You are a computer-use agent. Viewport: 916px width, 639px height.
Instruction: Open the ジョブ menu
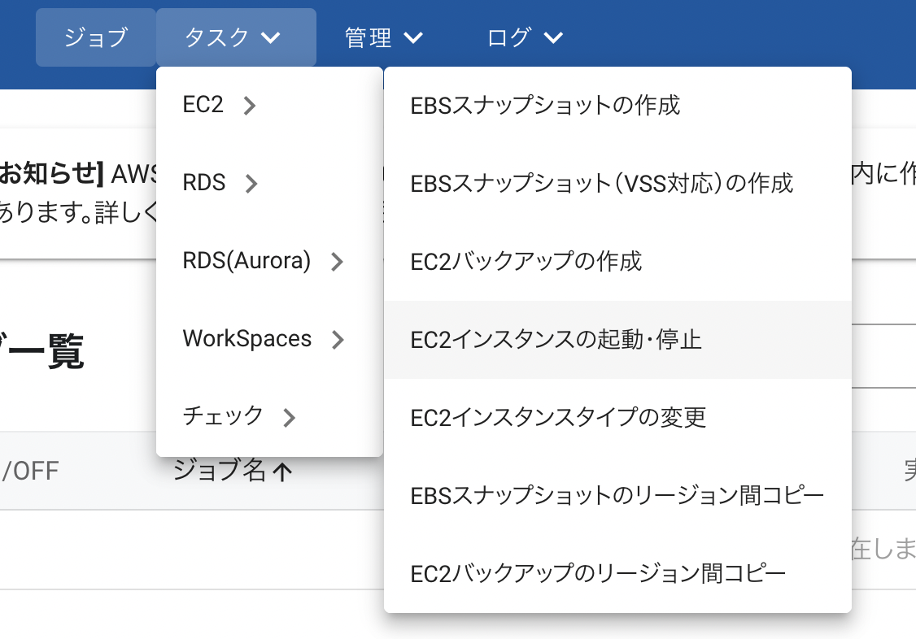click(95, 37)
